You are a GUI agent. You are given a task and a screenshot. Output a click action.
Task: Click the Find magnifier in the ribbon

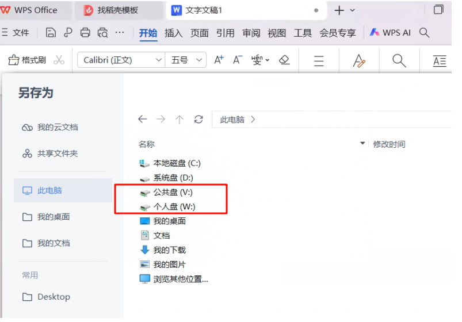coord(399,61)
